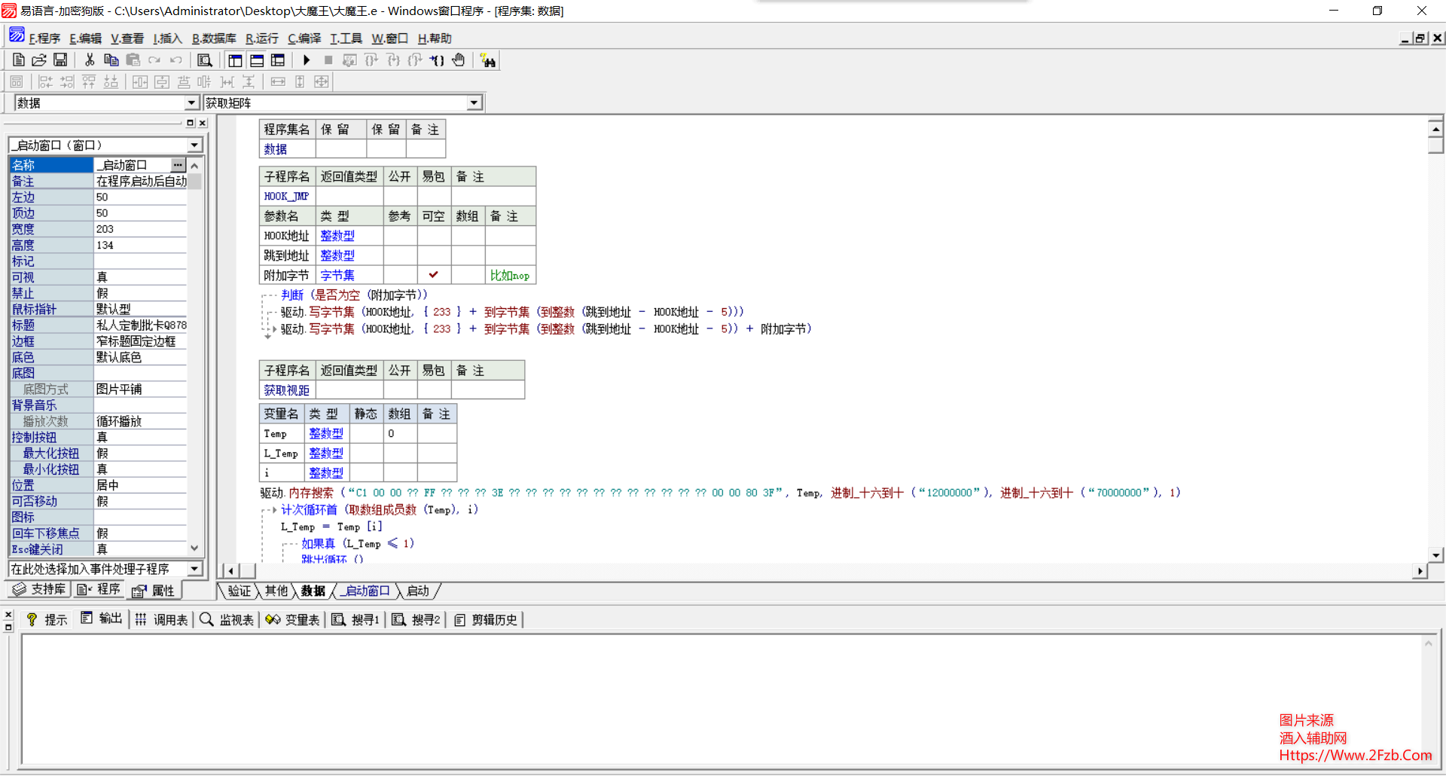Switch to the 支持库 panel tab
This screenshot has width=1446, height=776.
(x=39, y=589)
